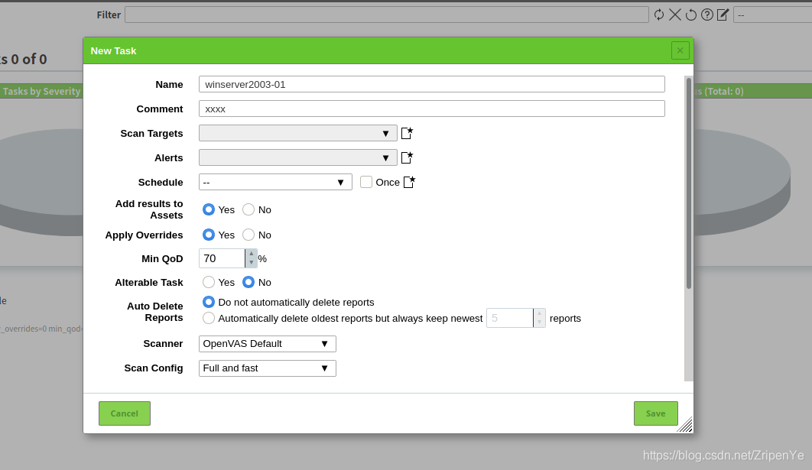Close the New Task dialog

click(680, 50)
